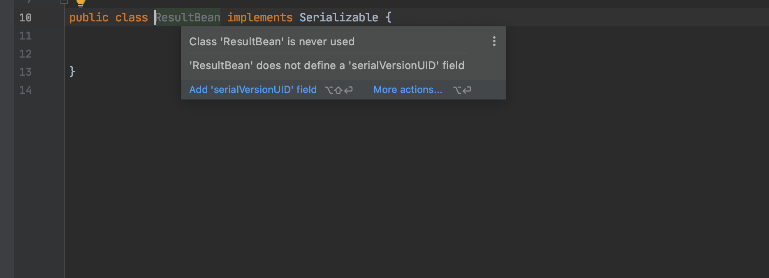Click line number 11 in the gutter
The image size is (769, 278).
(x=25, y=36)
